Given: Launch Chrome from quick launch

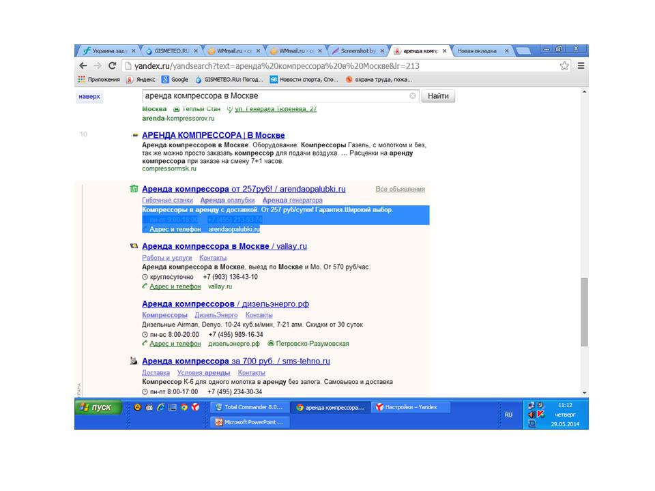Looking at the screenshot, I should tap(184, 407).
